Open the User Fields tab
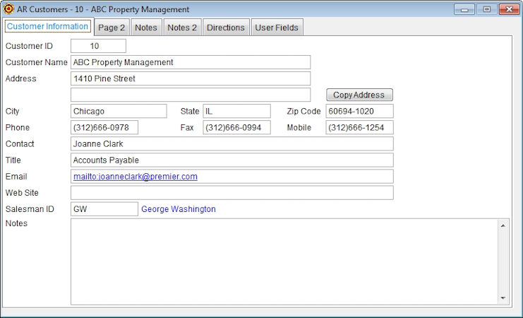 tap(277, 28)
